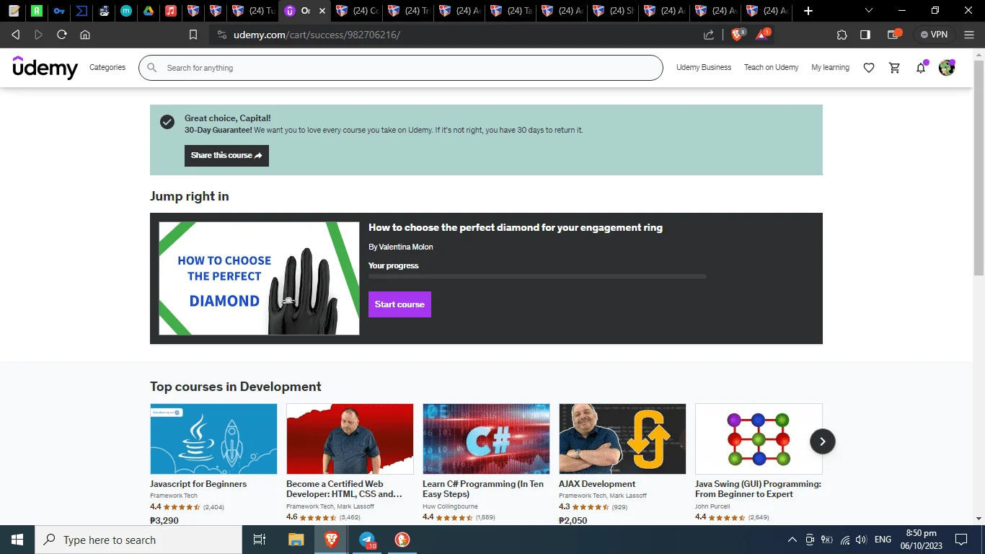The height and width of the screenshot is (554, 985).
Task: Switch to the '(24) Tr' tab
Action: [409, 11]
